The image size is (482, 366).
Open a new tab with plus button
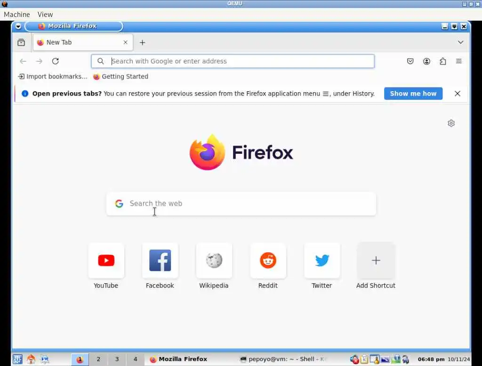pos(142,43)
